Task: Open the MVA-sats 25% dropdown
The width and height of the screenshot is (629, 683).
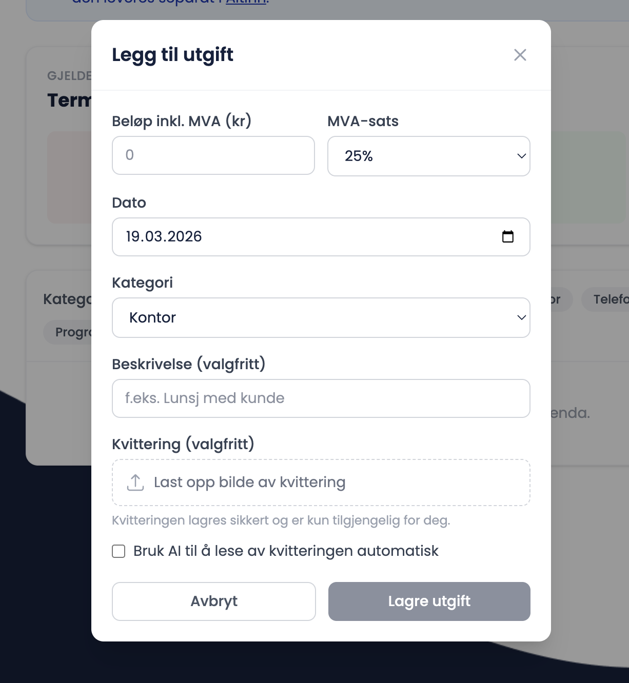Action: pos(428,156)
